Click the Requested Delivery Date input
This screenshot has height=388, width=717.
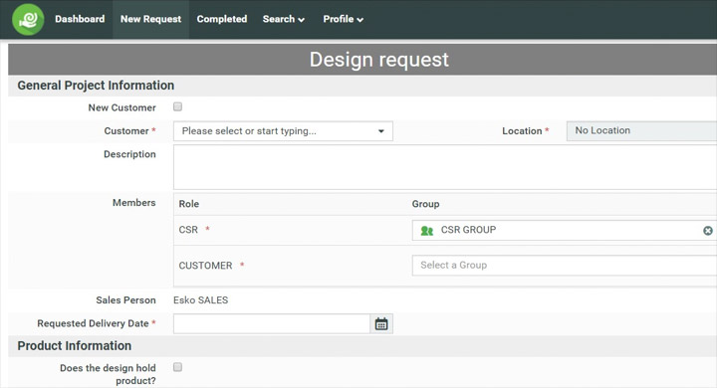coord(272,323)
